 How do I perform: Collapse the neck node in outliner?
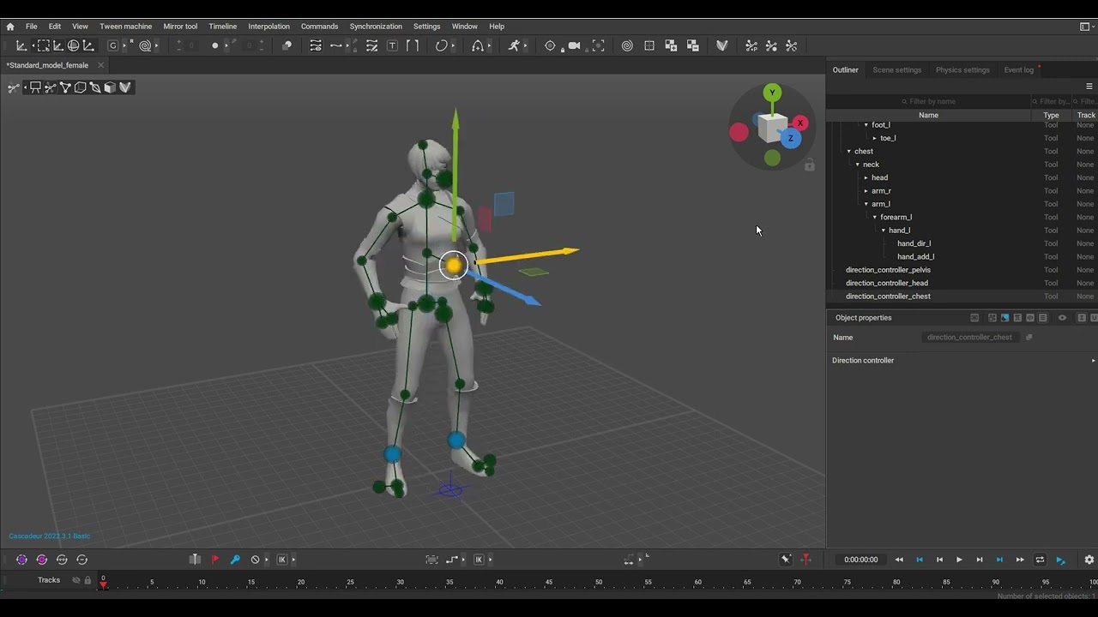click(x=858, y=165)
